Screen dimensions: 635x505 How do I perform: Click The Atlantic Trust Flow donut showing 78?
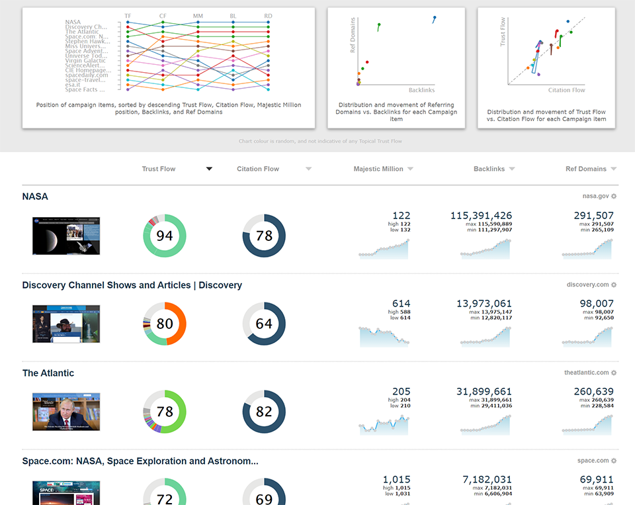165,412
